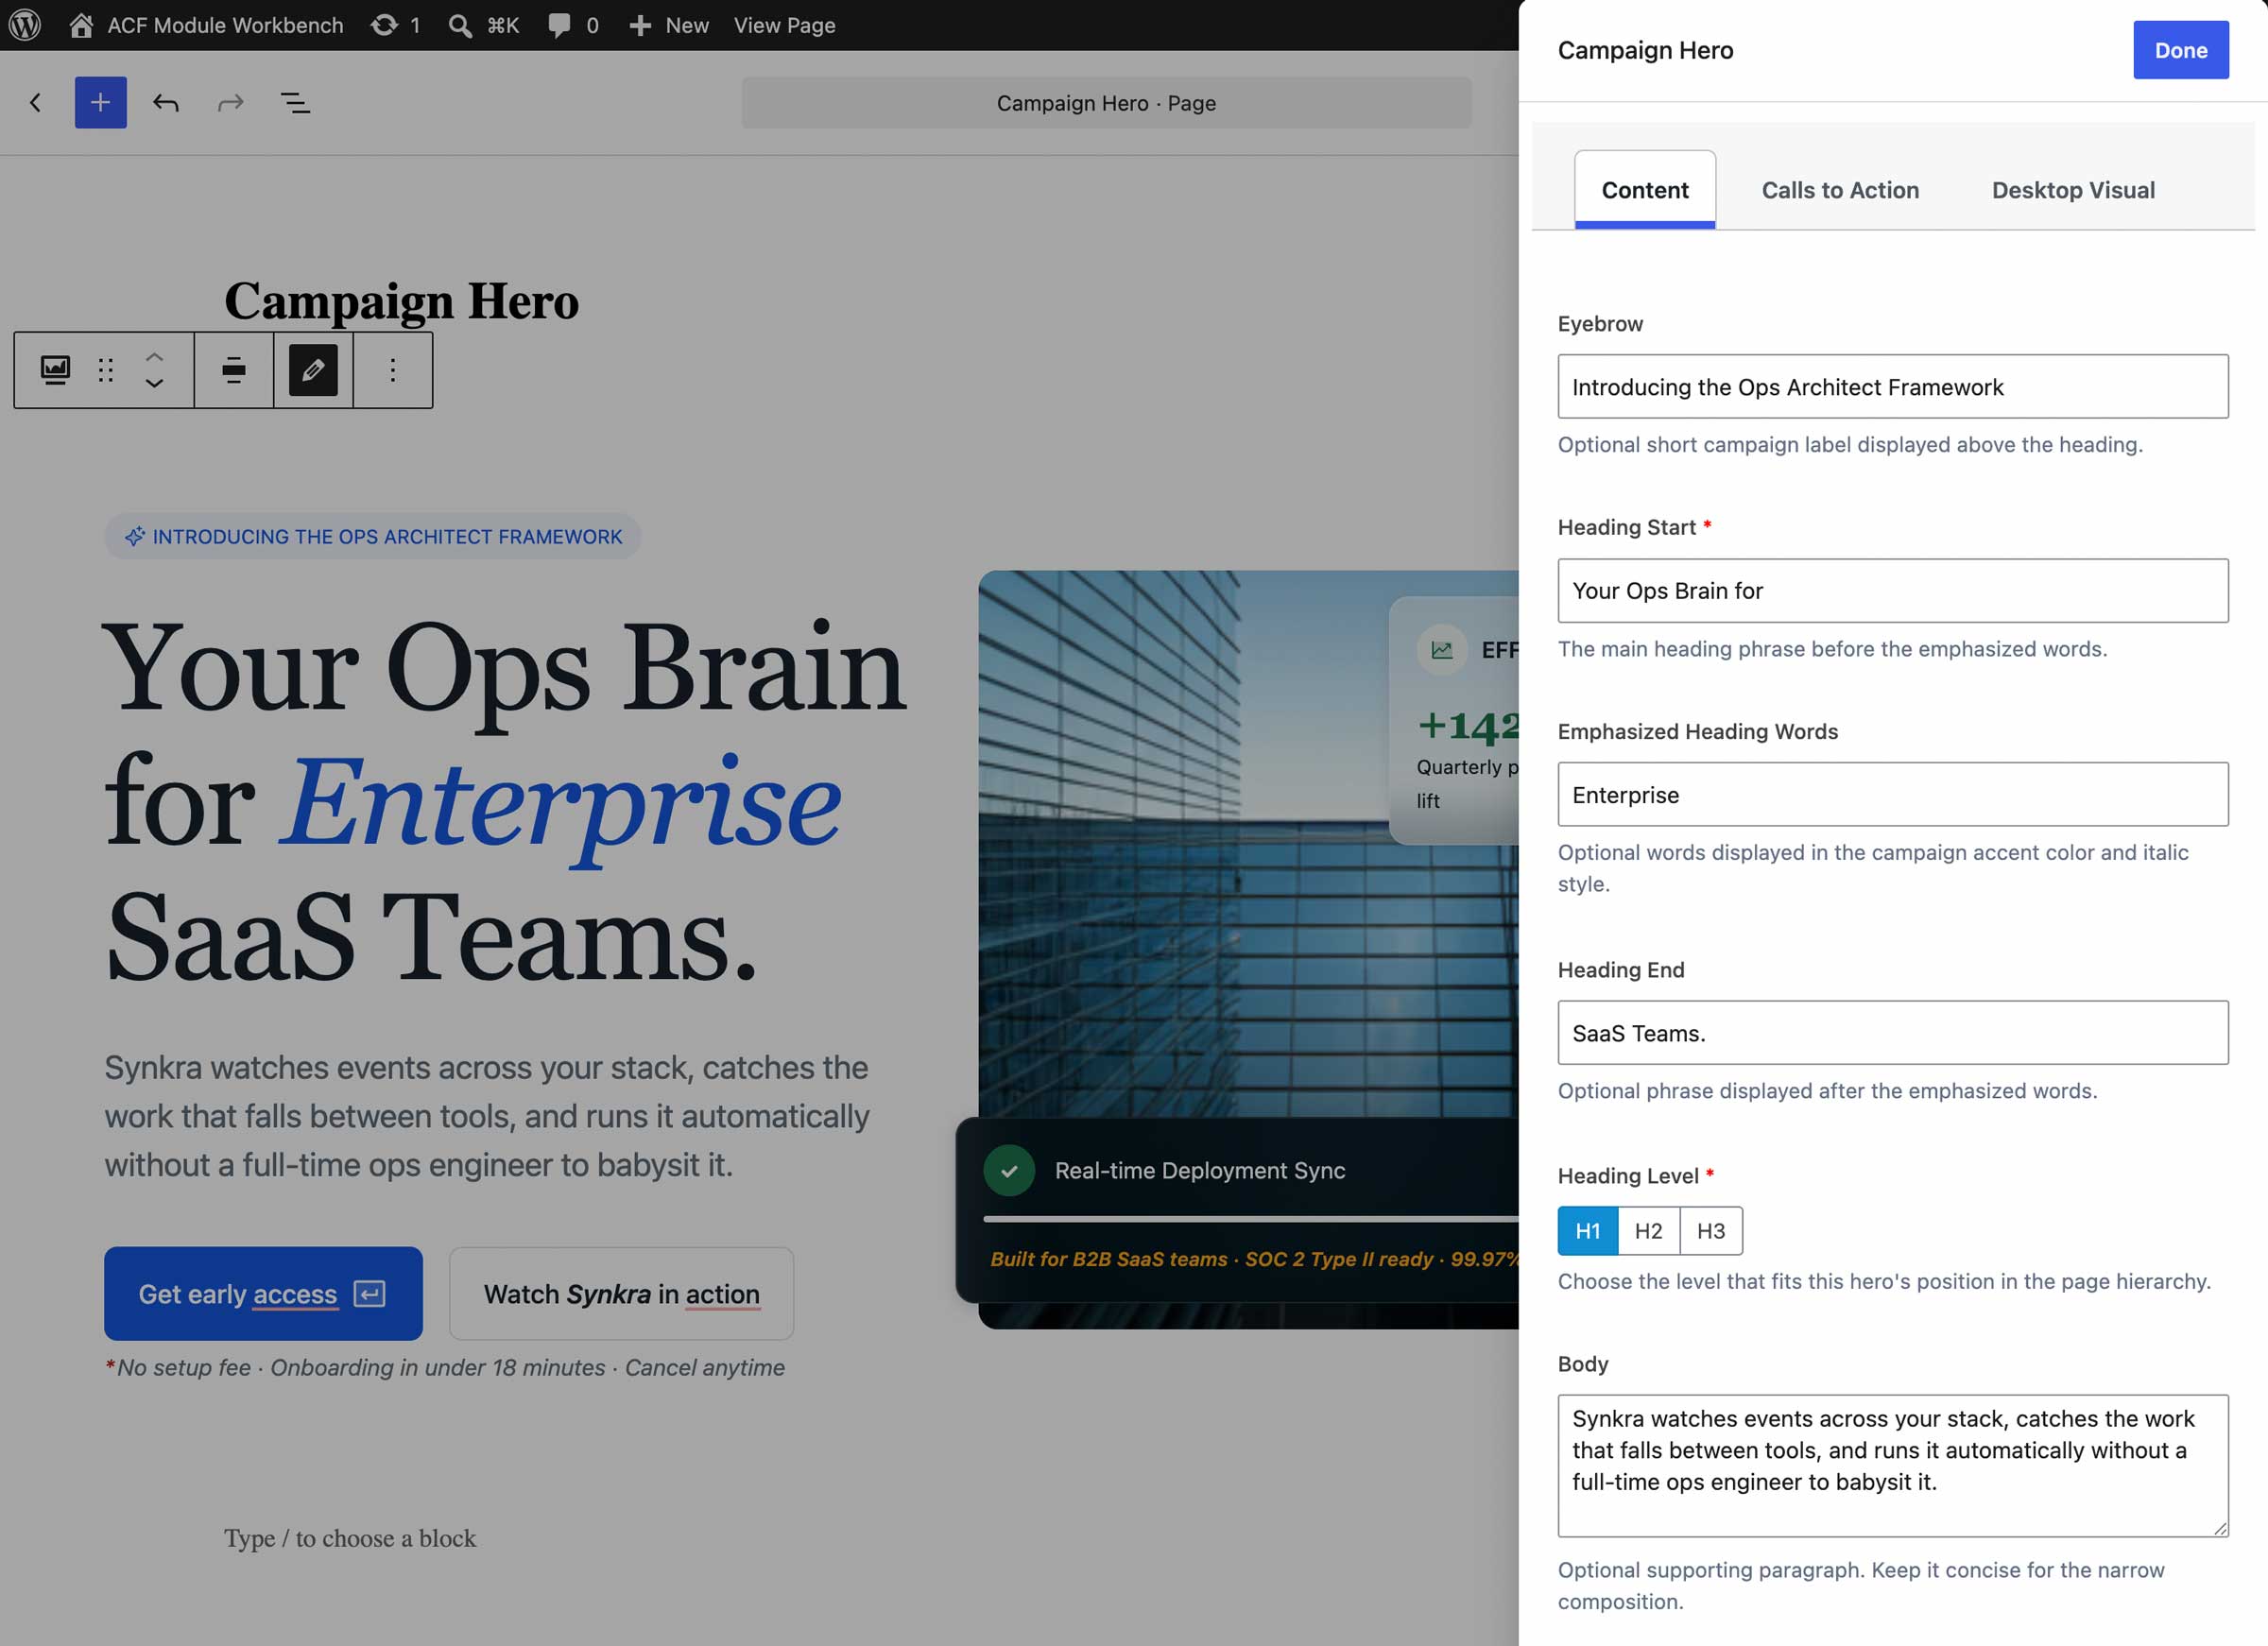
Task: Move block up with the chevron
Action: (154, 357)
